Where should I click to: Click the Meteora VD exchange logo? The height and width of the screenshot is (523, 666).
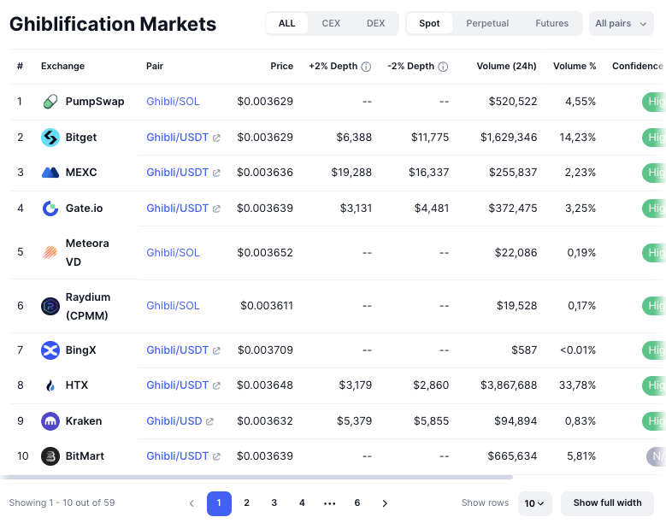tap(50, 253)
